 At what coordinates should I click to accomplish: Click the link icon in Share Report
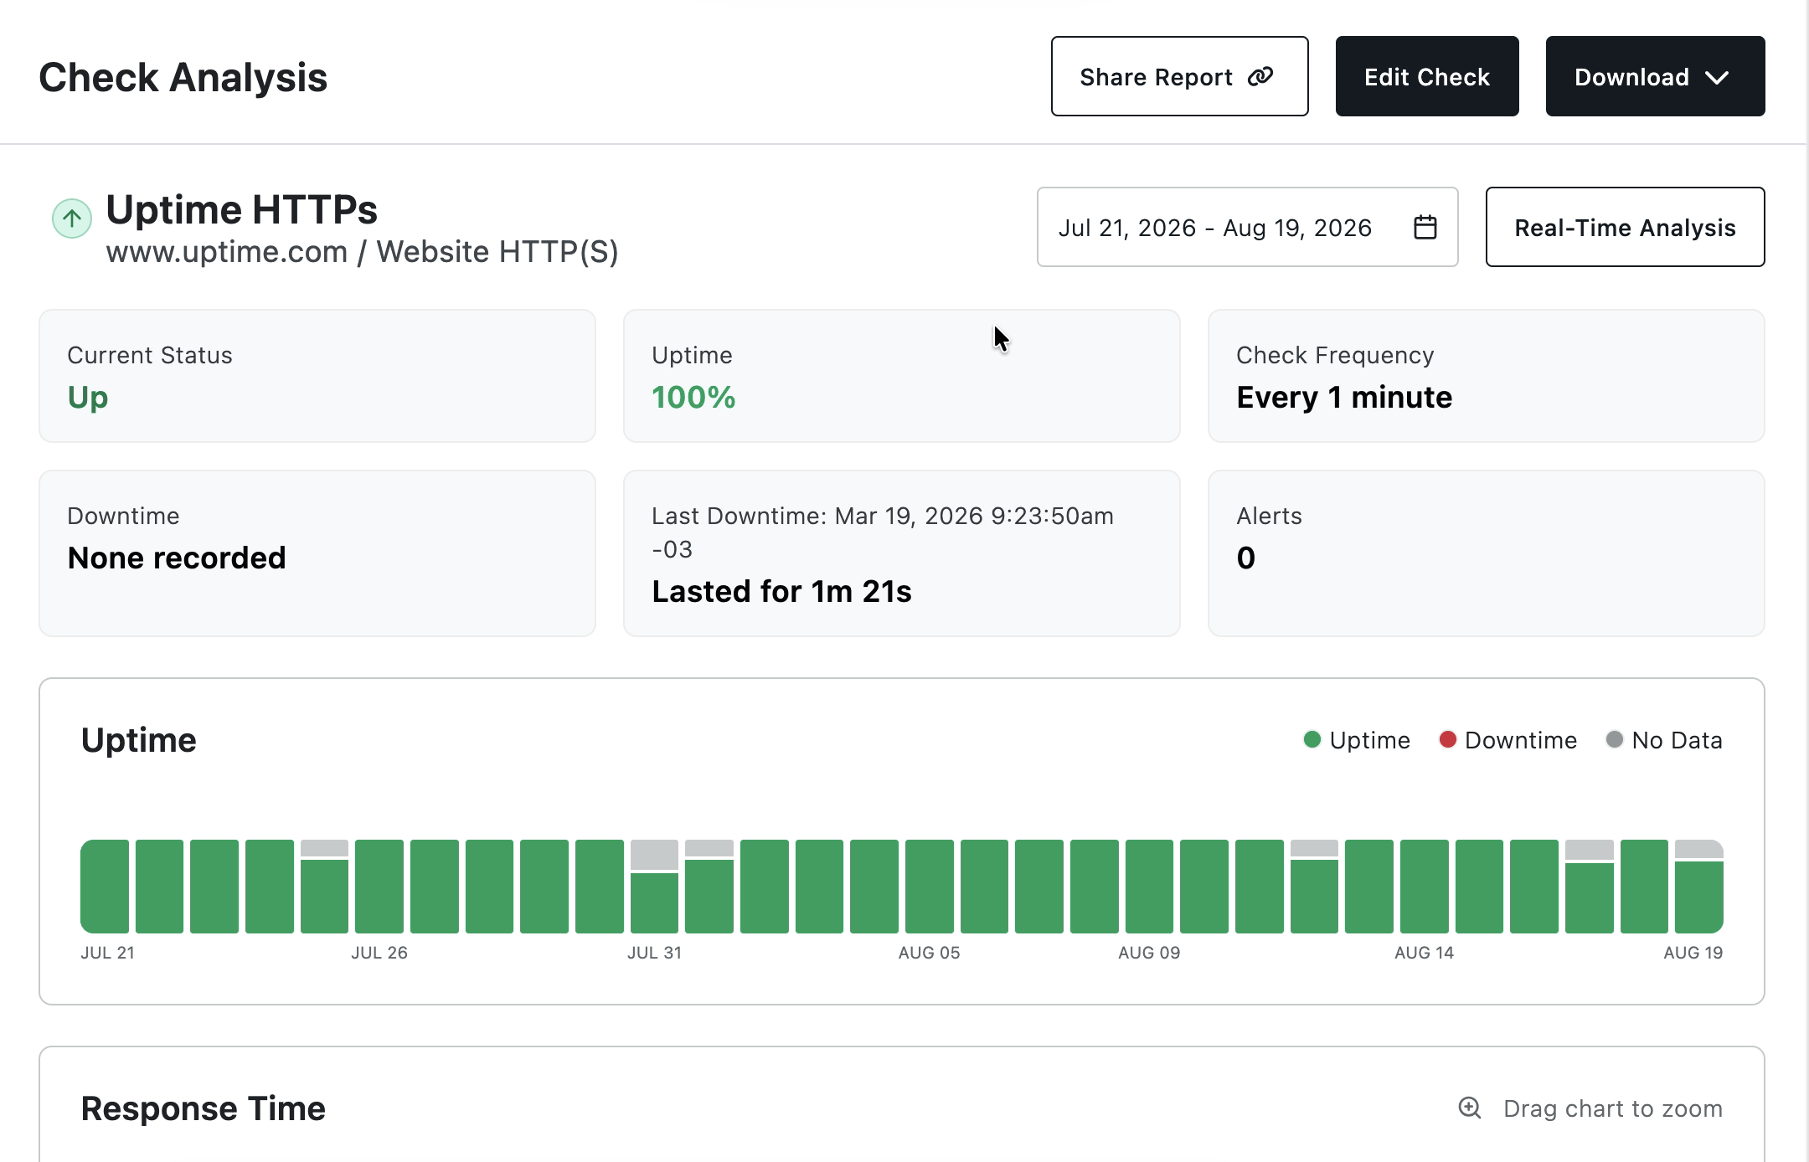coord(1260,77)
